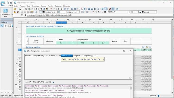Screen dimensions: 174x98
Task: Click the blue left arrow icon
Action: pyautogui.click(x=65, y=9)
